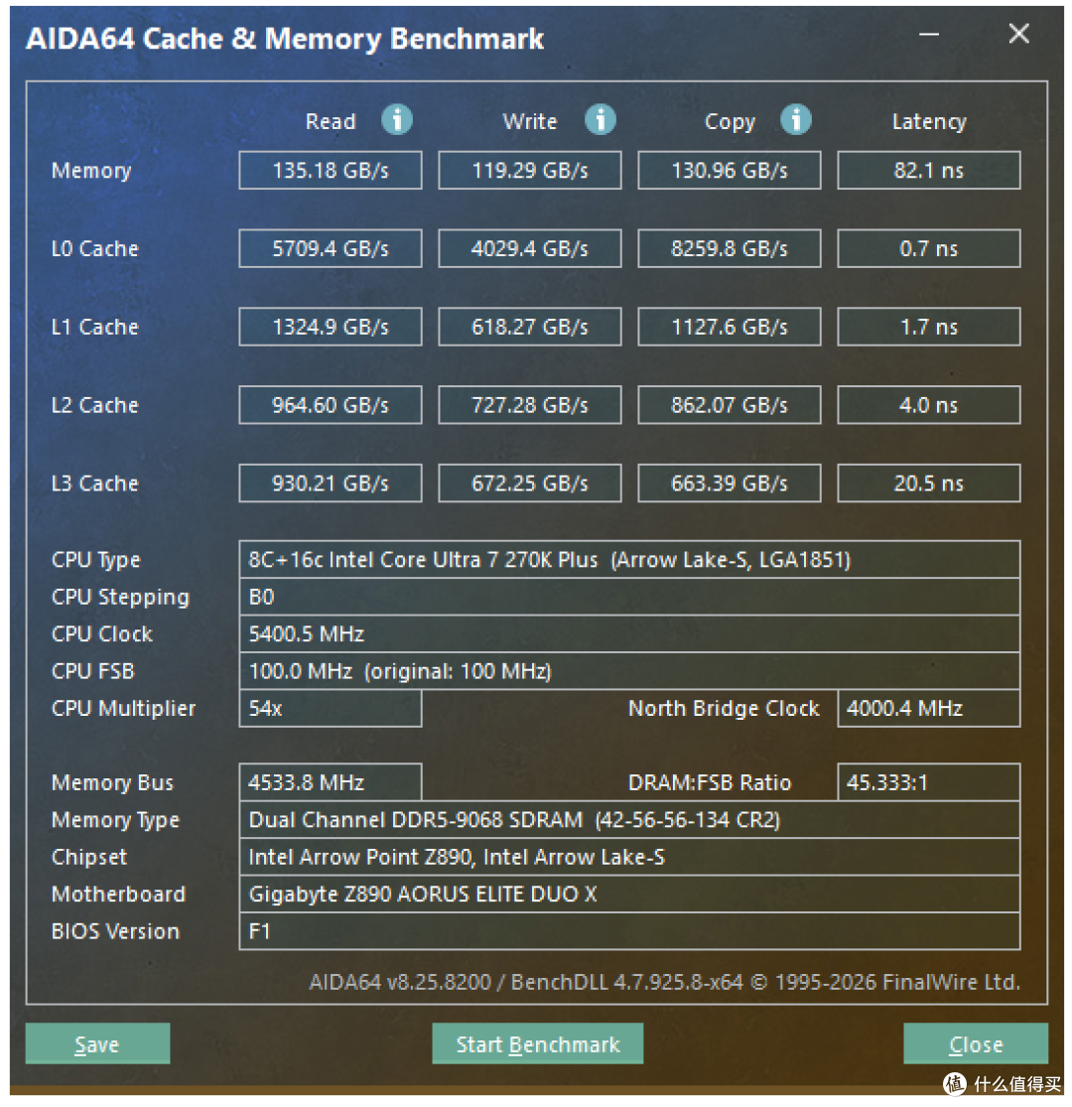This screenshot has height=1107, width=1072.
Task: Click the Latency column header
Action: click(929, 121)
